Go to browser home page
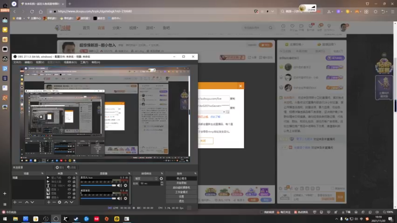 [x=41, y=11]
